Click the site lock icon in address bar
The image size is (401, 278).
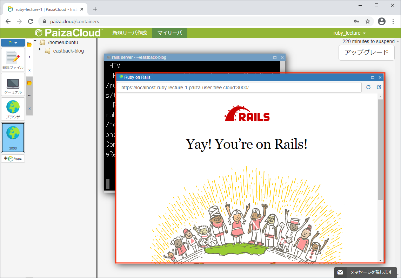coord(44,21)
